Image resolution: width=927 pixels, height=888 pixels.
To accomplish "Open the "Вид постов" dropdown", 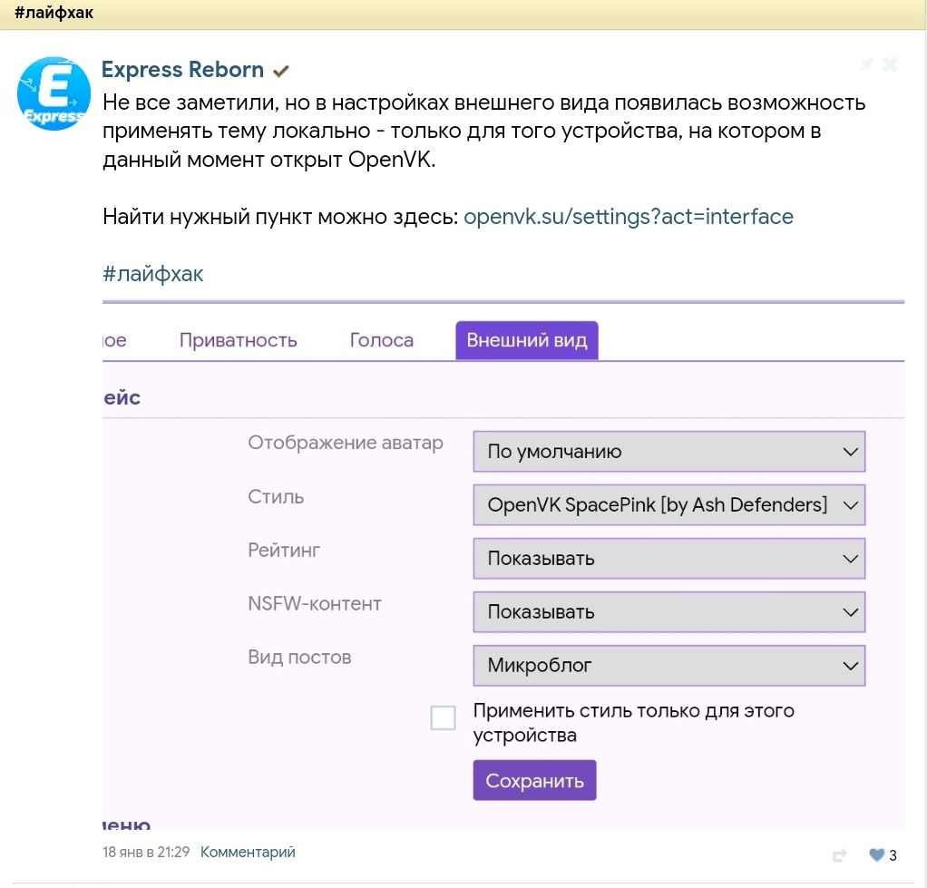I will (668, 665).
